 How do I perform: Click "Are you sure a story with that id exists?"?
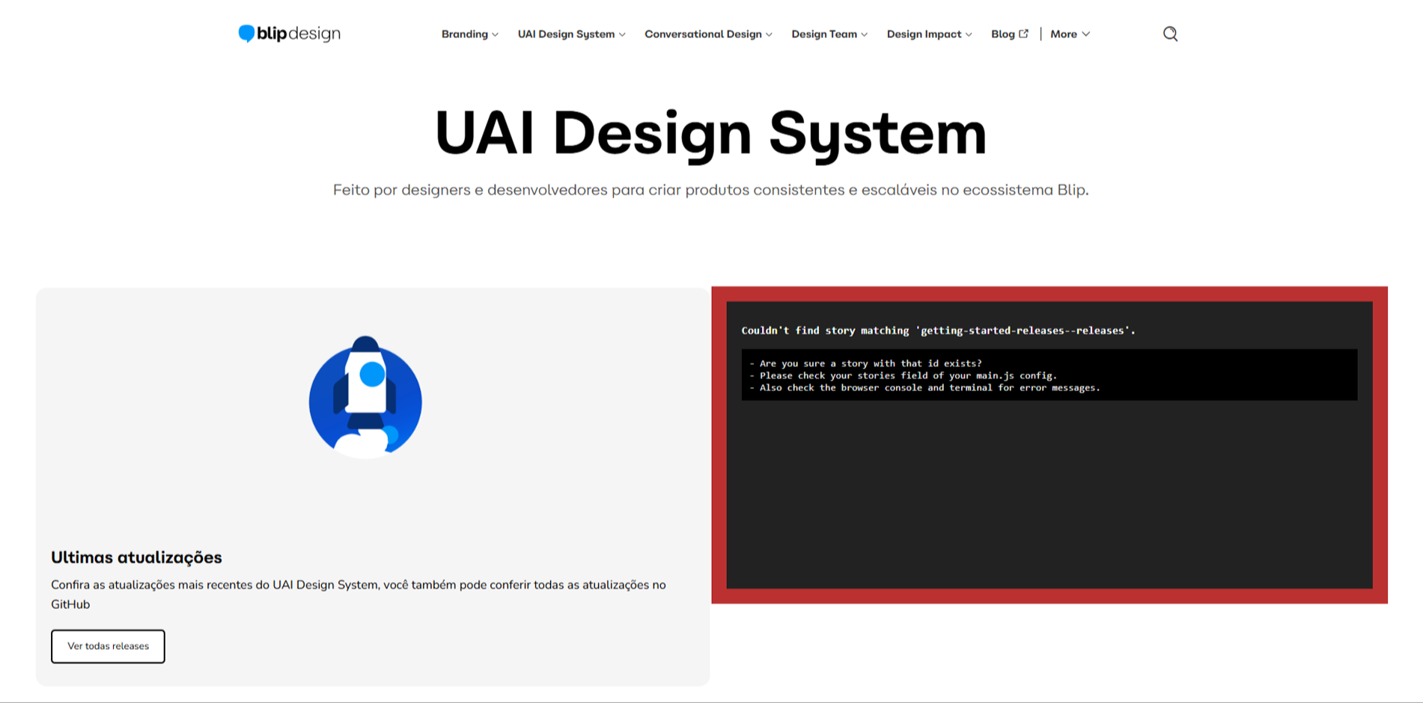[866, 363]
